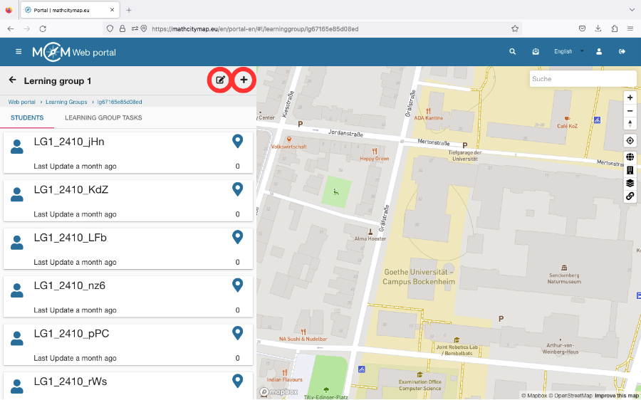Screen dimensions: 641x400
Task: Click the logout icon in the header
Action: pos(622,52)
